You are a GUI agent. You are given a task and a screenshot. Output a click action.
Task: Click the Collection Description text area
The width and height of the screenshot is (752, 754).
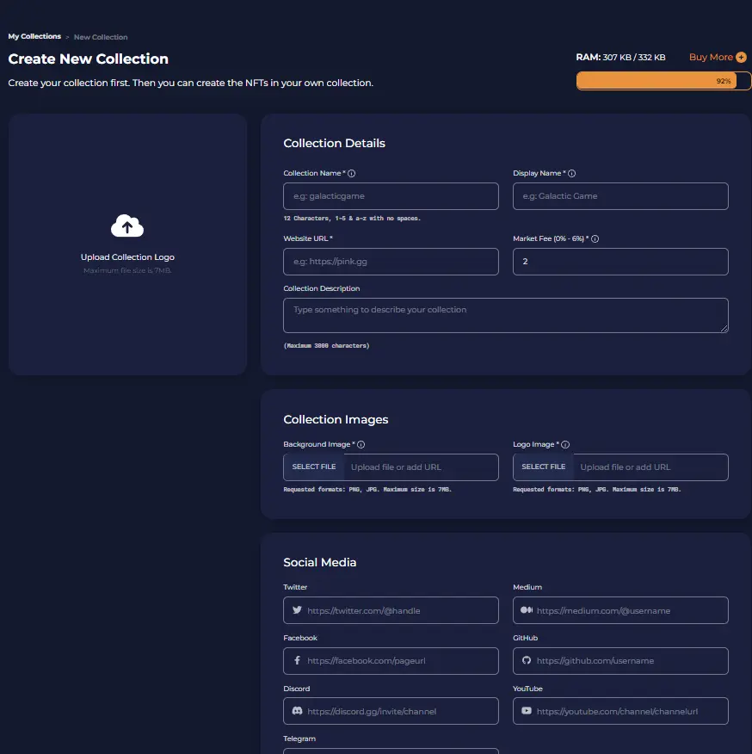coord(506,315)
